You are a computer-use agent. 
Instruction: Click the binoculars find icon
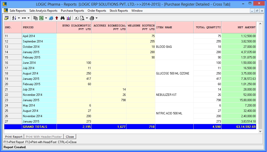click(x=62, y=18)
